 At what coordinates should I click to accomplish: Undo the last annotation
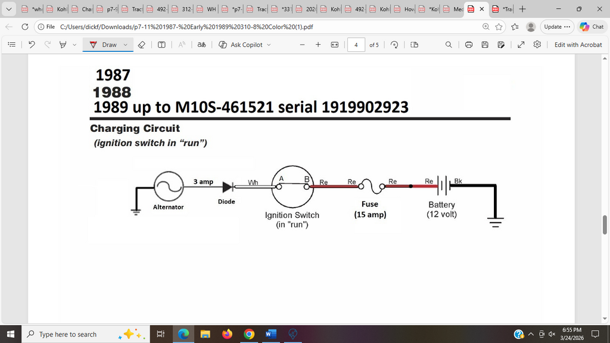pyautogui.click(x=32, y=45)
